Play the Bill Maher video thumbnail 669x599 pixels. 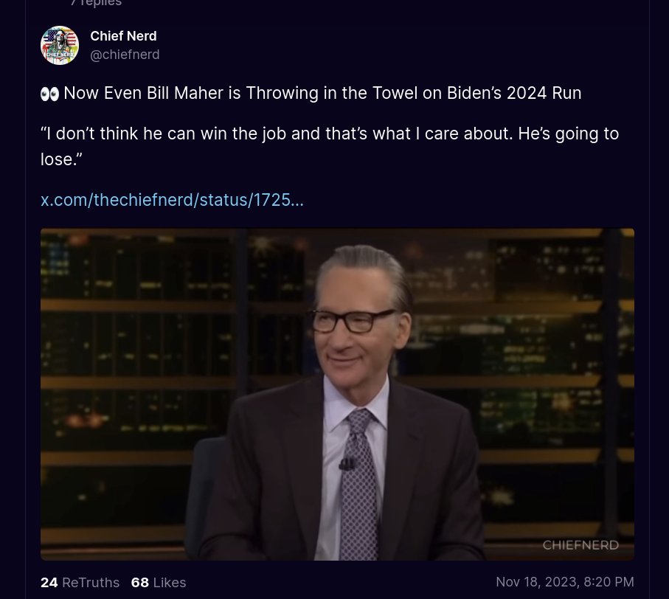coord(337,394)
